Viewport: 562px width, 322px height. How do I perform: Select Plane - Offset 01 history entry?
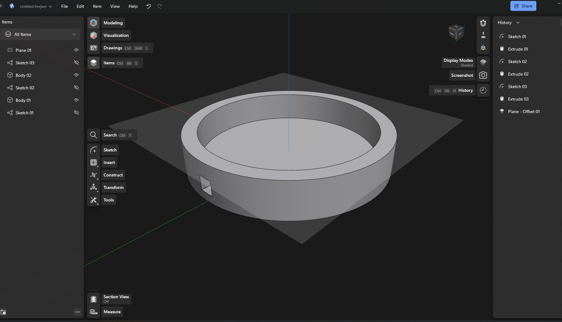tap(524, 111)
